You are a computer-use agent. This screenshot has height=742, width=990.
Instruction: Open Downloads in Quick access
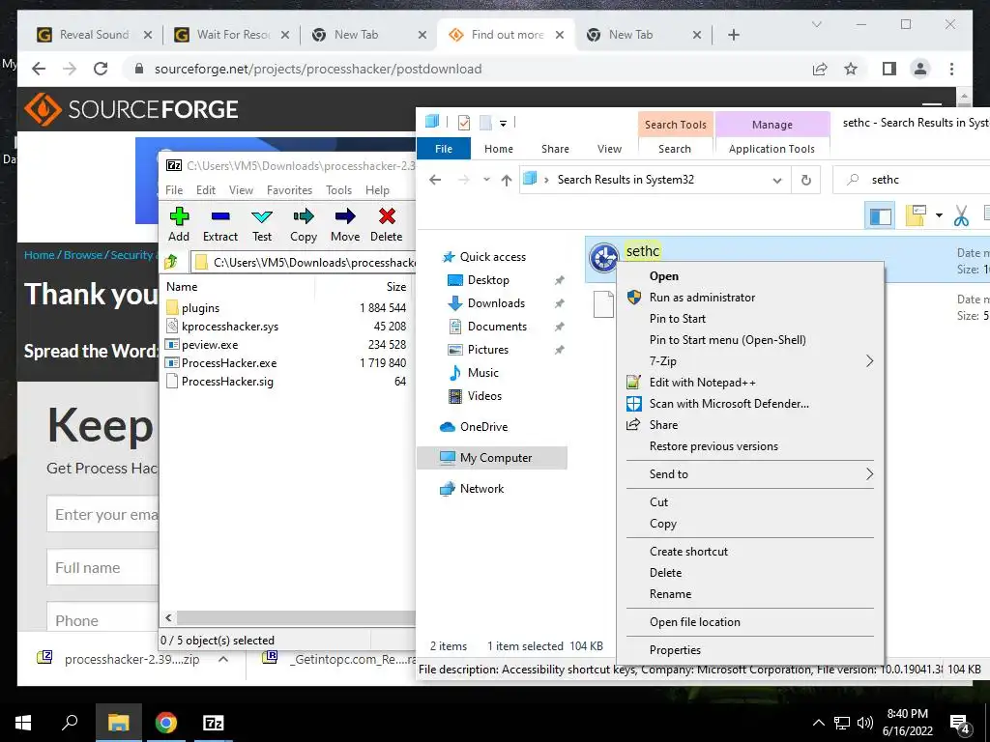click(x=496, y=302)
